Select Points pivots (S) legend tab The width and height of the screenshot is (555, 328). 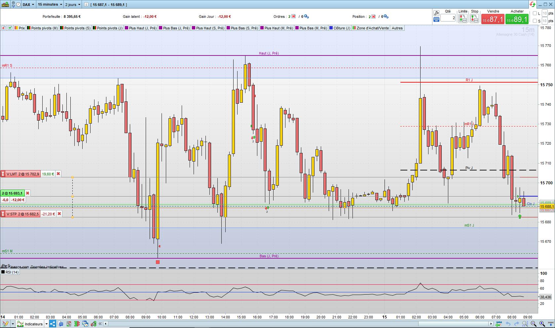tap(75, 28)
